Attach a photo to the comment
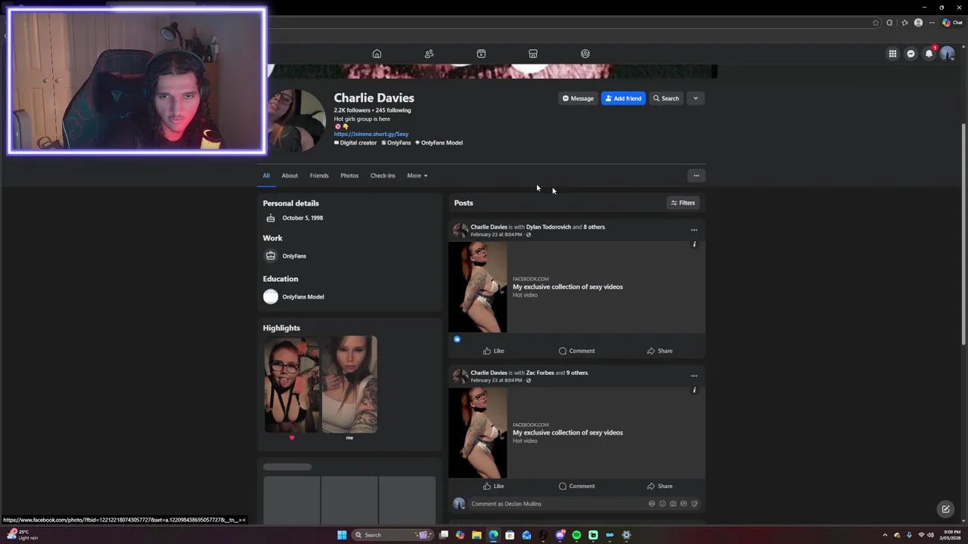This screenshot has height=544, width=968. [x=673, y=503]
